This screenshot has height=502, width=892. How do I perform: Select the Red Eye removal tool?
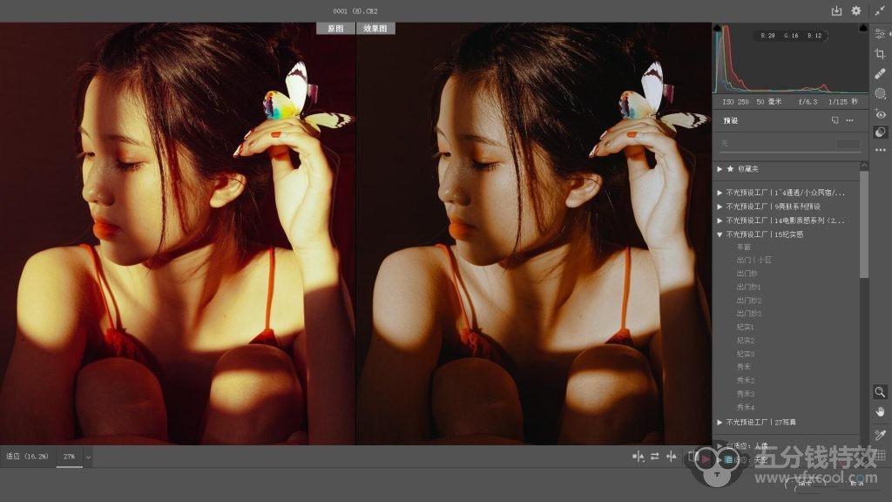(880, 113)
